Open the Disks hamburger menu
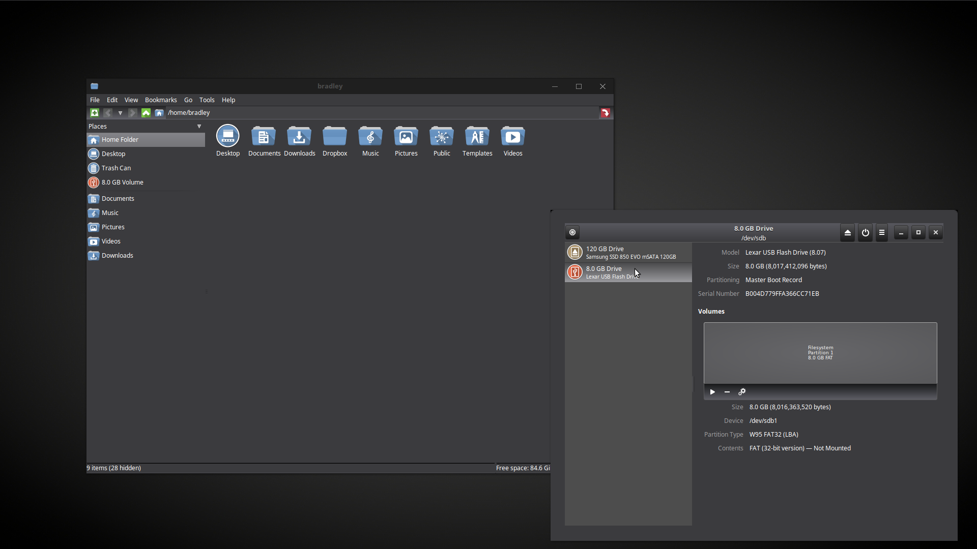This screenshot has width=977, height=549. click(882, 233)
